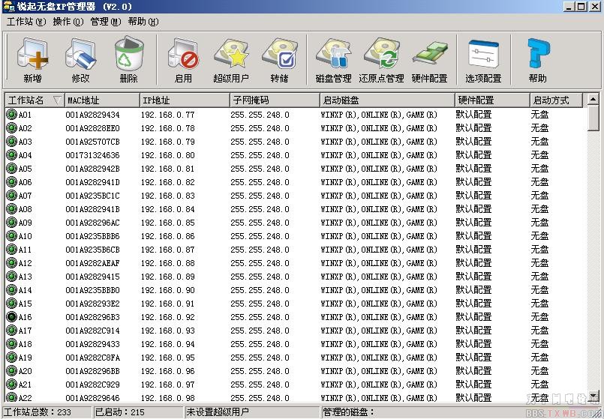Sort by the 启动磁盘 column header

(387, 100)
